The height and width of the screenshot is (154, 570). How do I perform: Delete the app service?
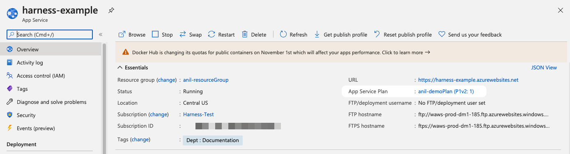pos(254,34)
